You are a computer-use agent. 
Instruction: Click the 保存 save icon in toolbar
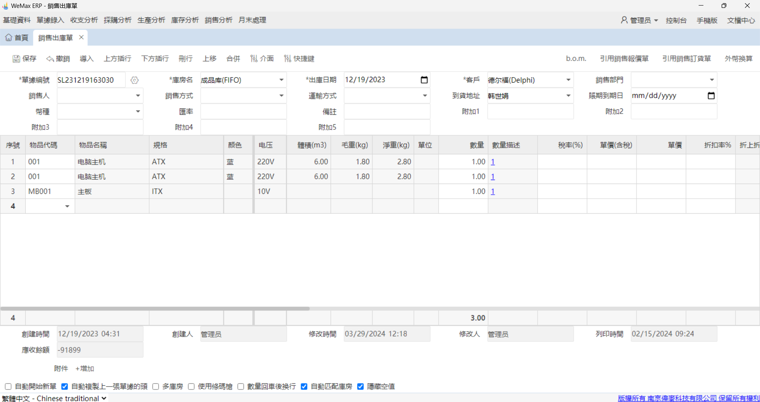point(16,59)
